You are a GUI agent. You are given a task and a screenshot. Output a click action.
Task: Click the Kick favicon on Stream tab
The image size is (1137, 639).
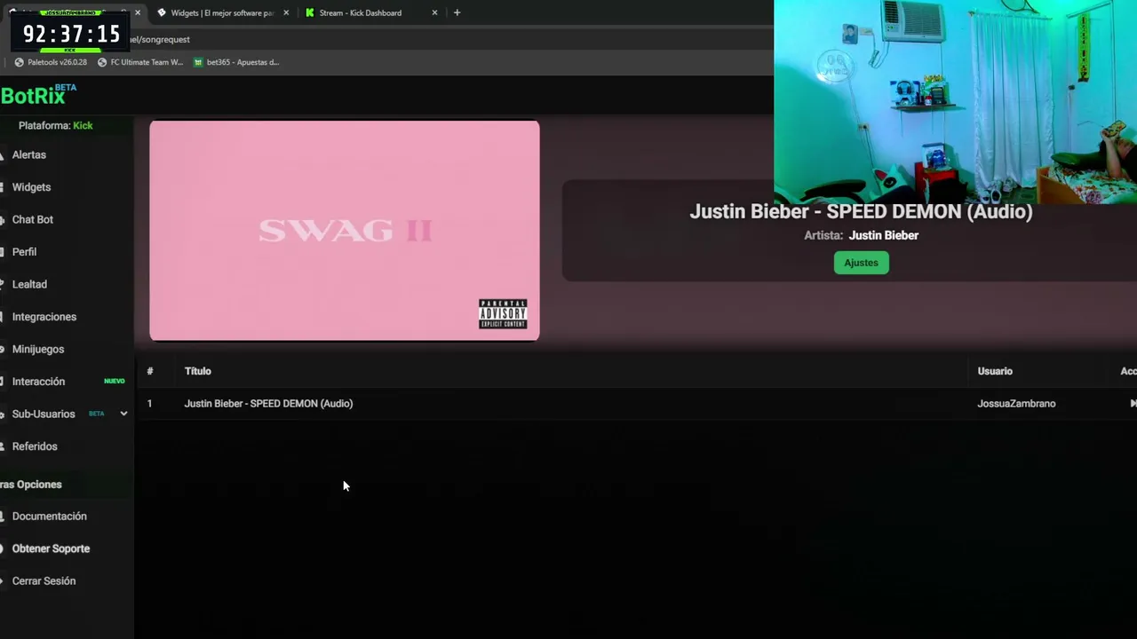(309, 12)
